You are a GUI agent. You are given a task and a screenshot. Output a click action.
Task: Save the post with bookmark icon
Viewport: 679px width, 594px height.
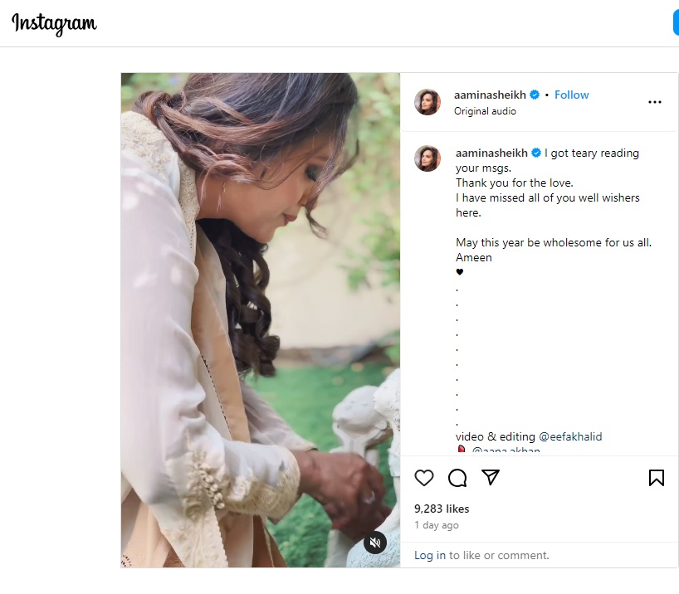pos(656,478)
